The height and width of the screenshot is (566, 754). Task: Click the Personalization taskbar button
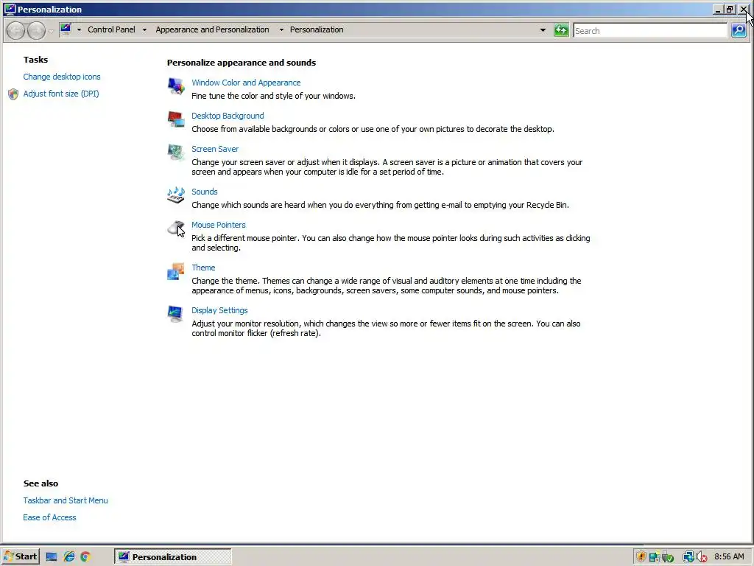(x=173, y=557)
